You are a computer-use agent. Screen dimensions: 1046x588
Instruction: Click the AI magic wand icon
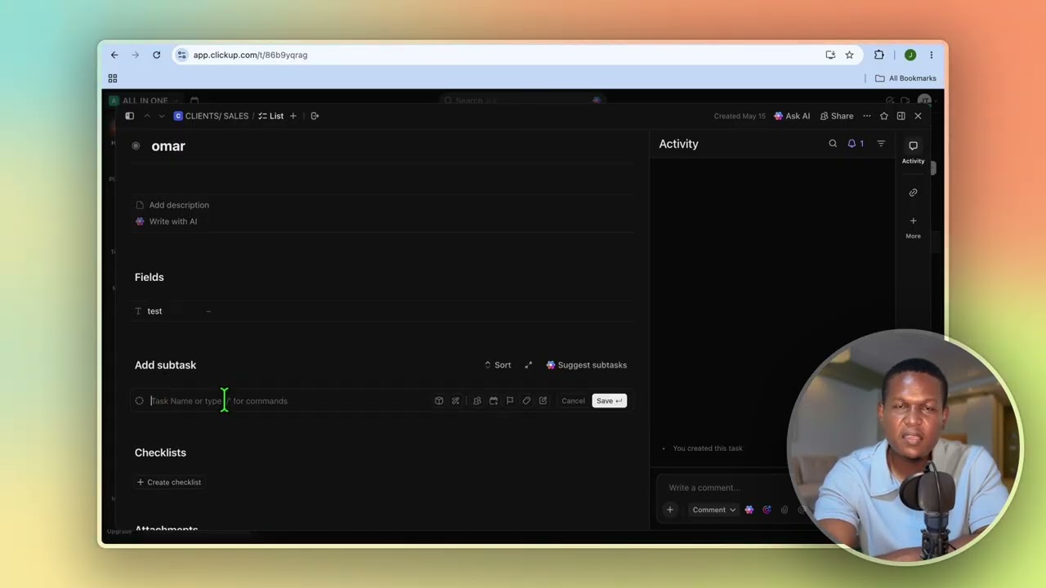click(455, 401)
